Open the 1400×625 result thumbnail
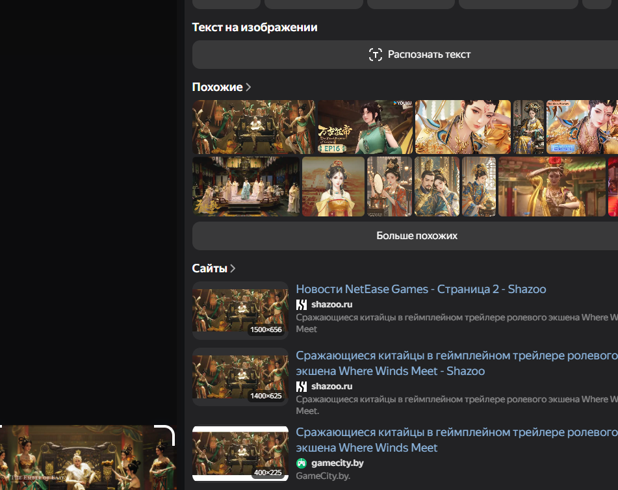The width and height of the screenshot is (618, 490). click(240, 377)
